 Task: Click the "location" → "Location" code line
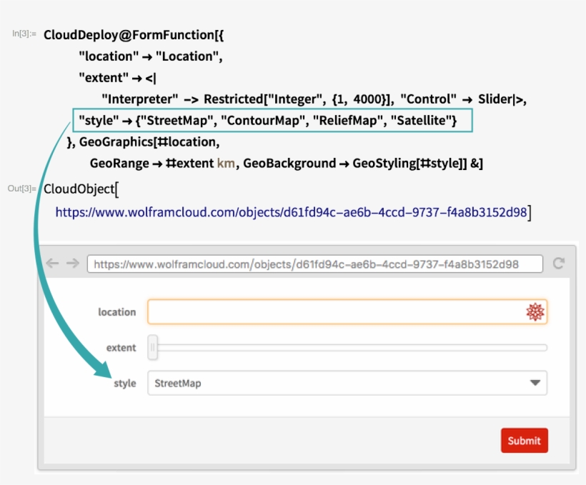tap(151, 56)
